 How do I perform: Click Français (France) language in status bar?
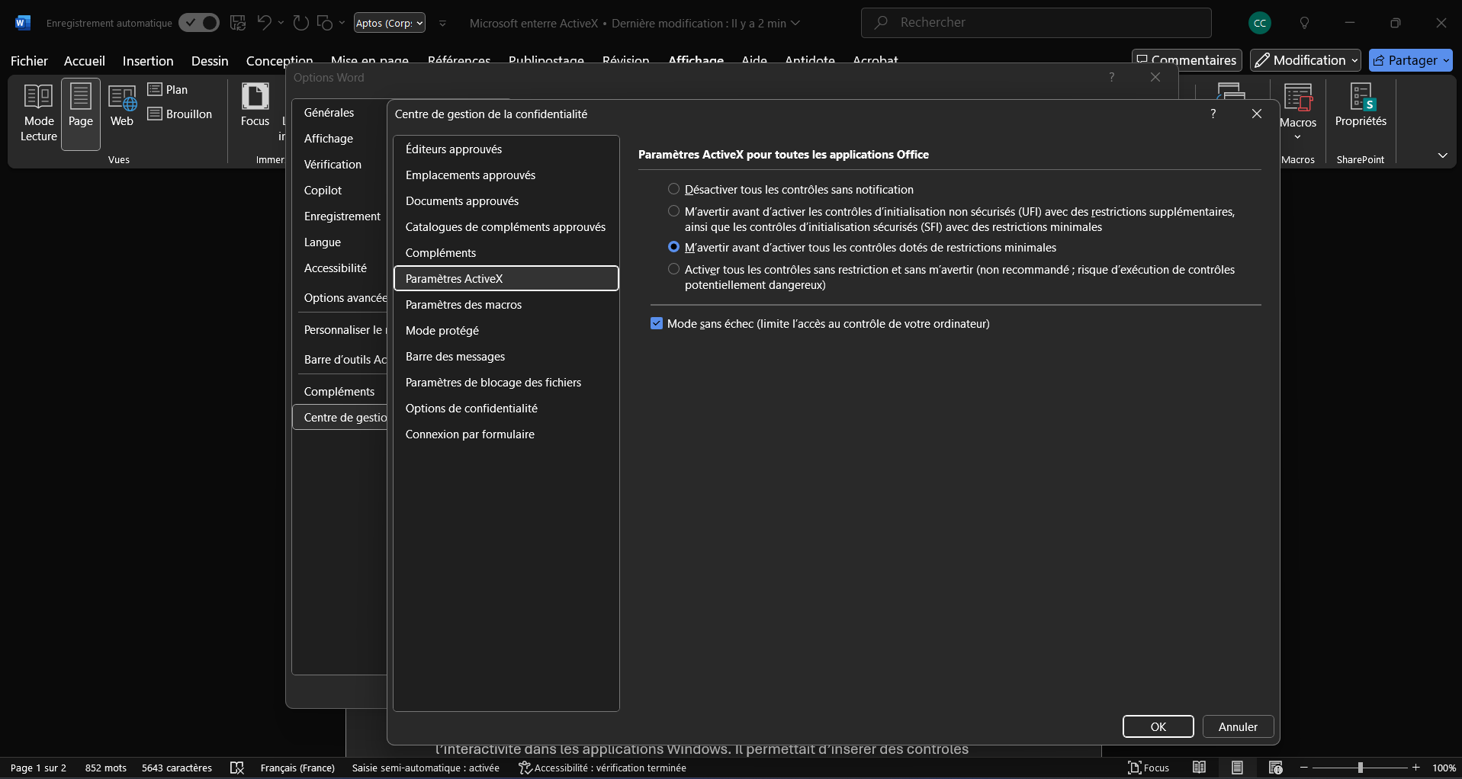click(297, 768)
